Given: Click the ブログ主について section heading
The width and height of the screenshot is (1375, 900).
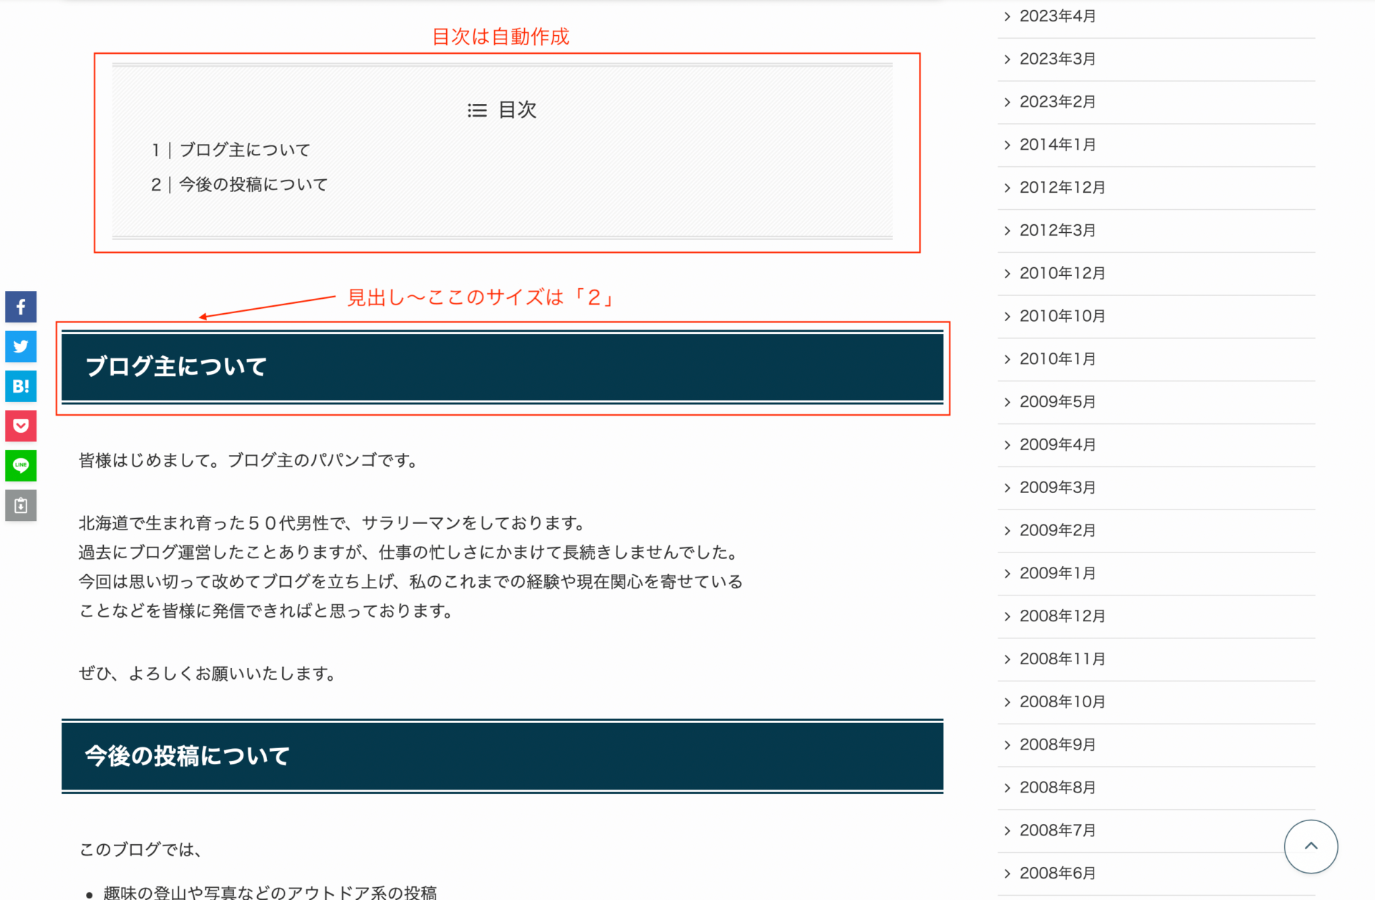Looking at the screenshot, I should (x=502, y=367).
